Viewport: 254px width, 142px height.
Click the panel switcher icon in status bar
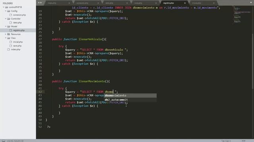[x=4, y=141]
